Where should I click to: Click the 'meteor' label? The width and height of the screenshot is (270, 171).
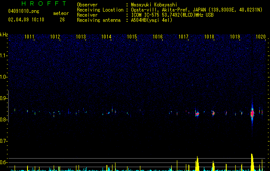pyautogui.click(x=61, y=13)
